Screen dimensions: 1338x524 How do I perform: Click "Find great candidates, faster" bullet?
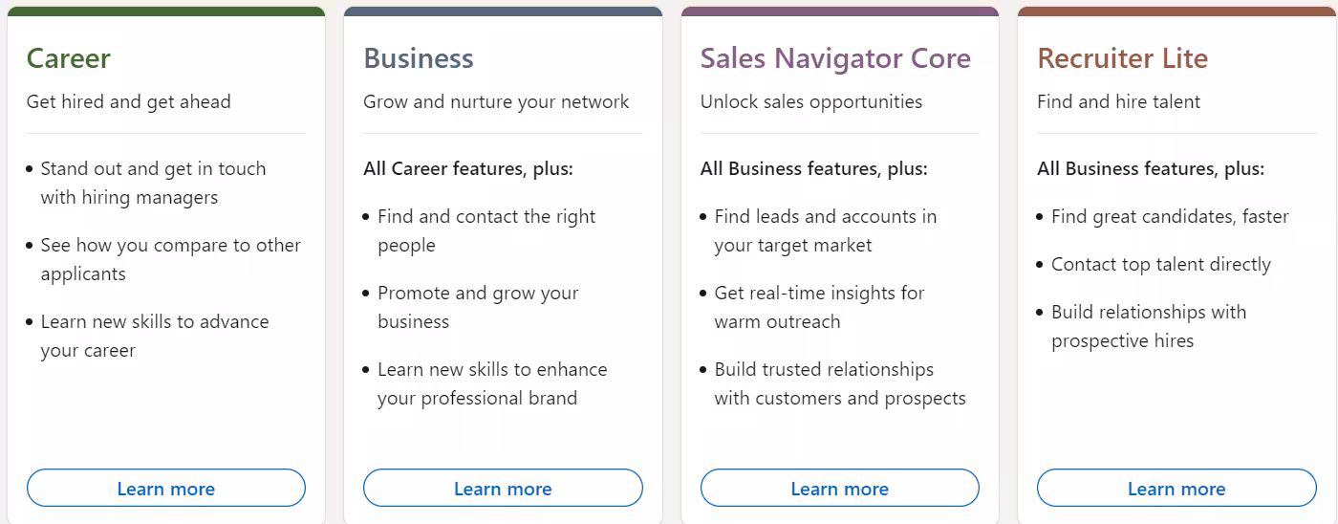click(1170, 216)
